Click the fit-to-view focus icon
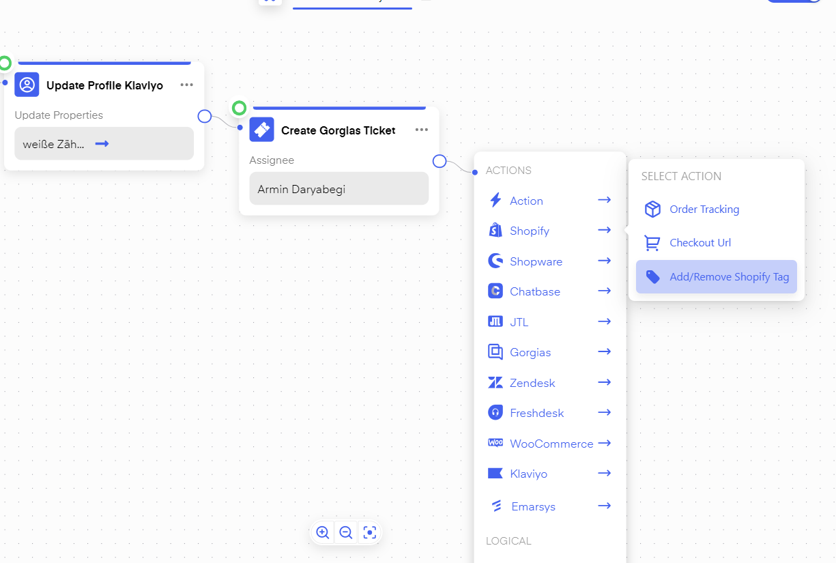 369,532
